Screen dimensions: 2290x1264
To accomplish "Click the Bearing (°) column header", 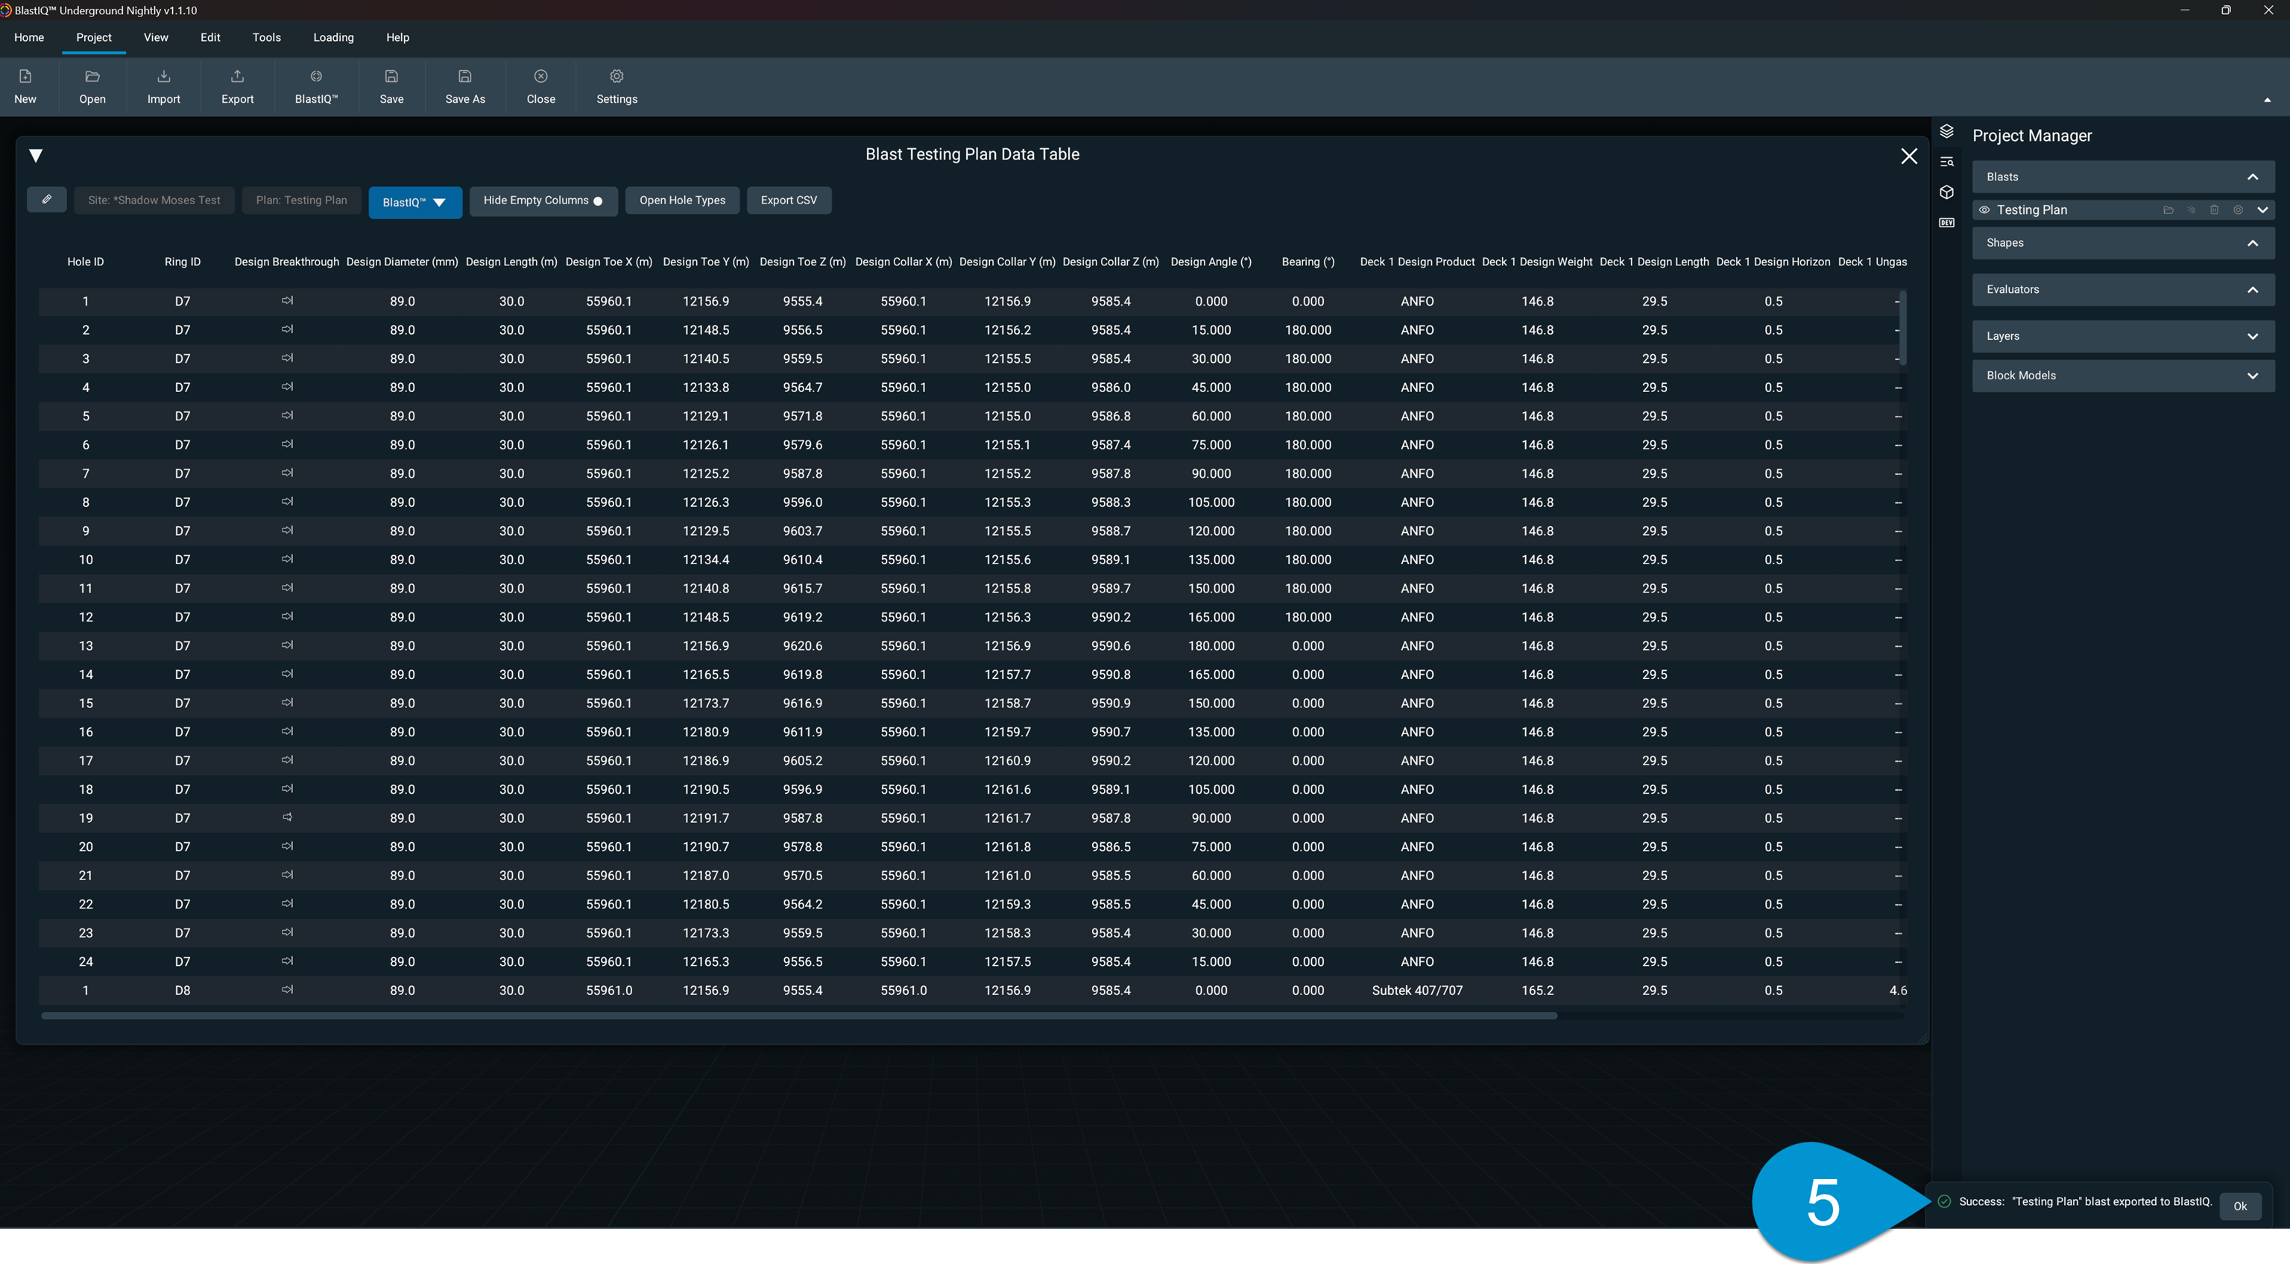I will coord(1308,262).
